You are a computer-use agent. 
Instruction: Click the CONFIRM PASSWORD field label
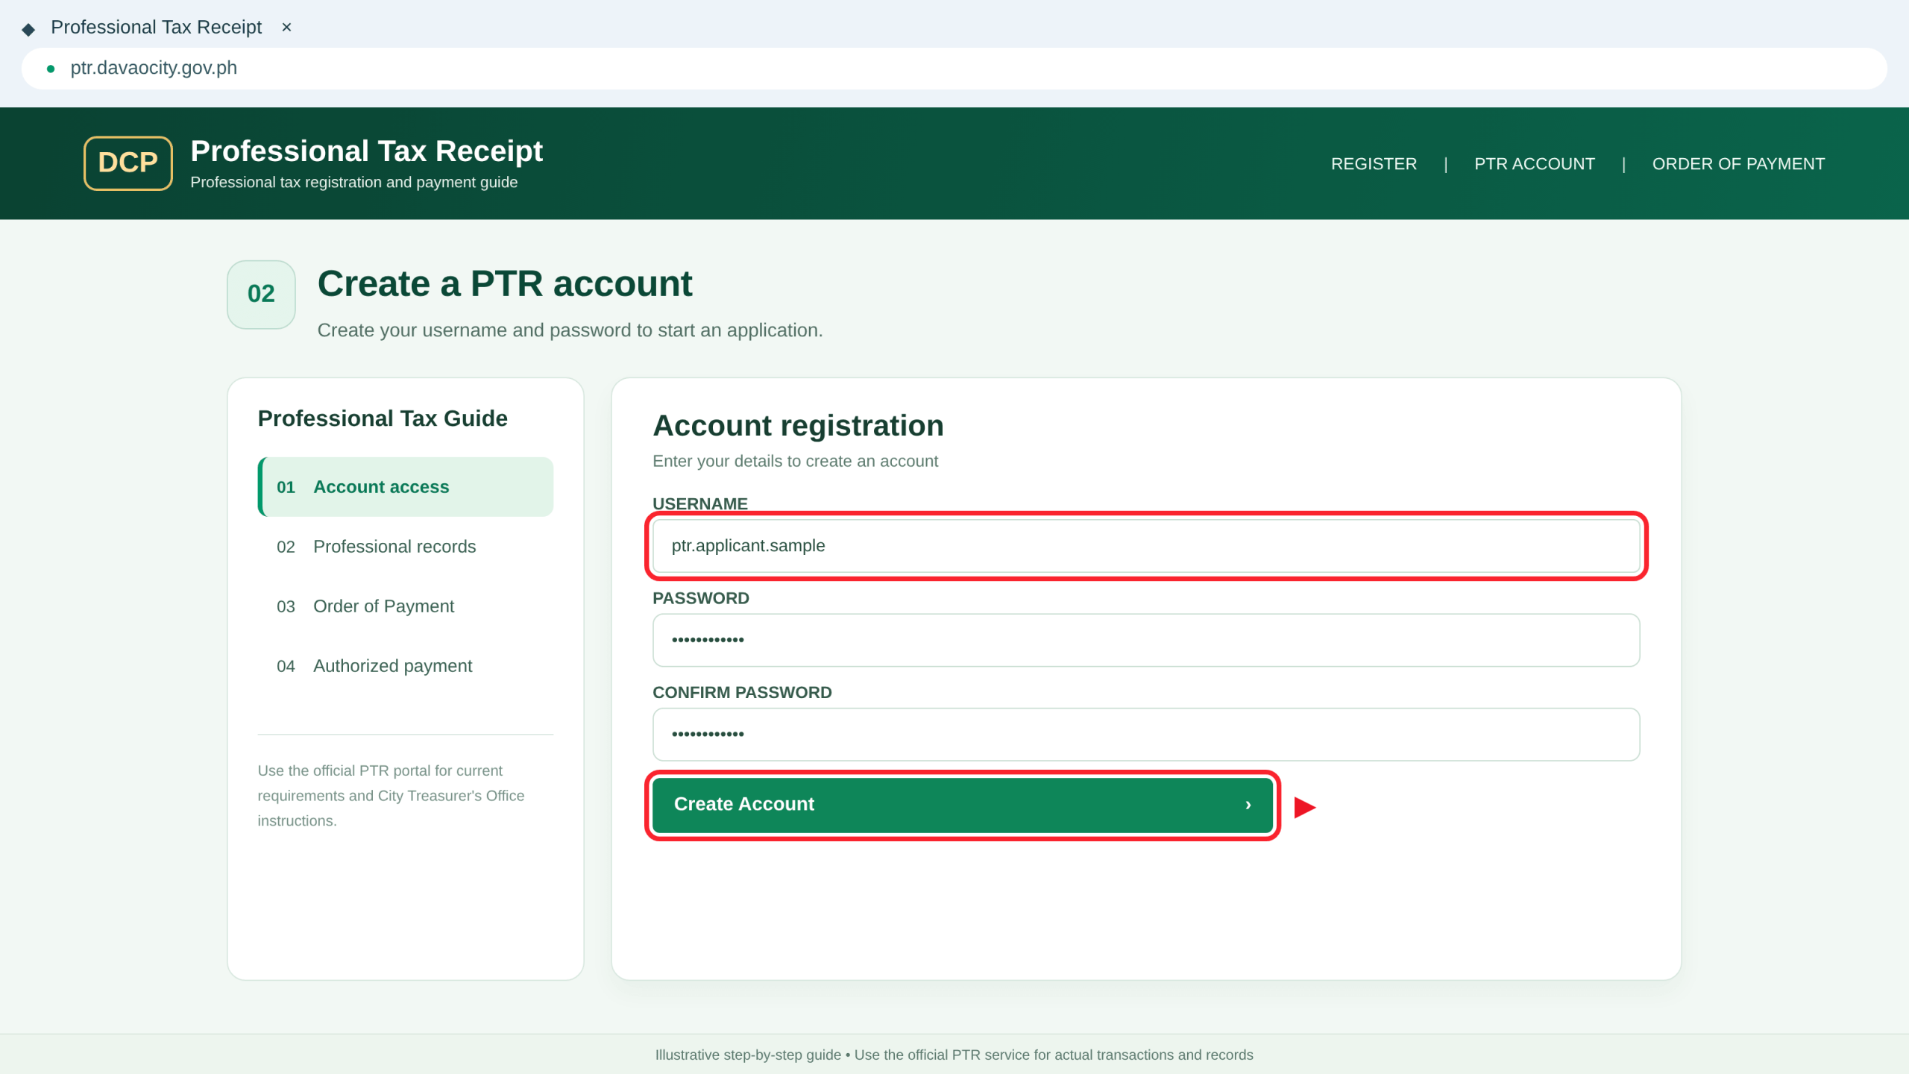point(742,692)
